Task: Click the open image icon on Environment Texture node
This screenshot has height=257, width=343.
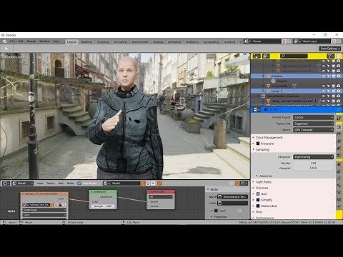Action: click(x=59, y=205)
